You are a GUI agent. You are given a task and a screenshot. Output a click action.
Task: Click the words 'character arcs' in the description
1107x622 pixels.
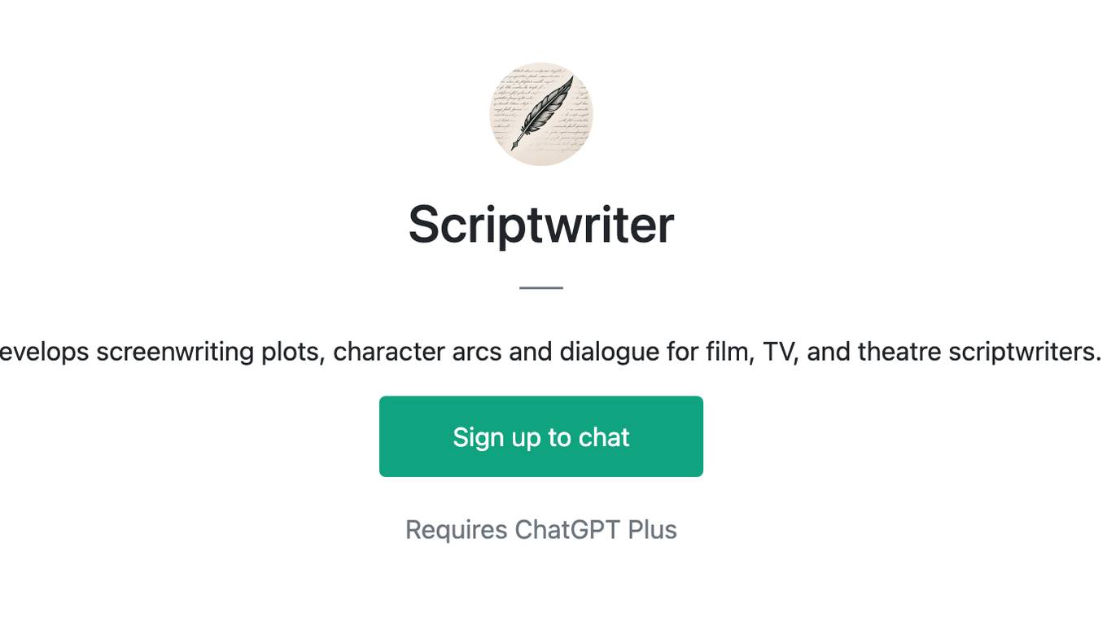coord(418,352)
